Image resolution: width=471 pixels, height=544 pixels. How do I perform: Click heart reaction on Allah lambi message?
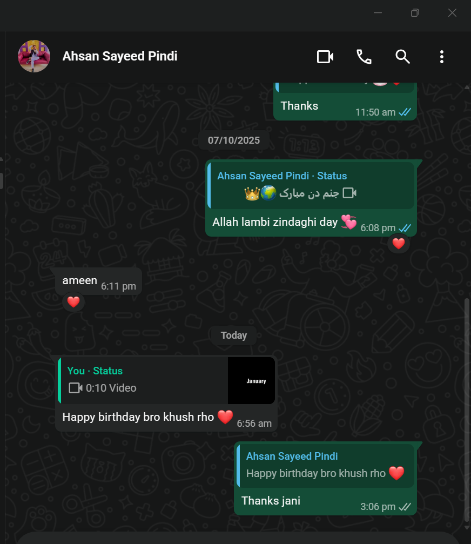point(399,244)
